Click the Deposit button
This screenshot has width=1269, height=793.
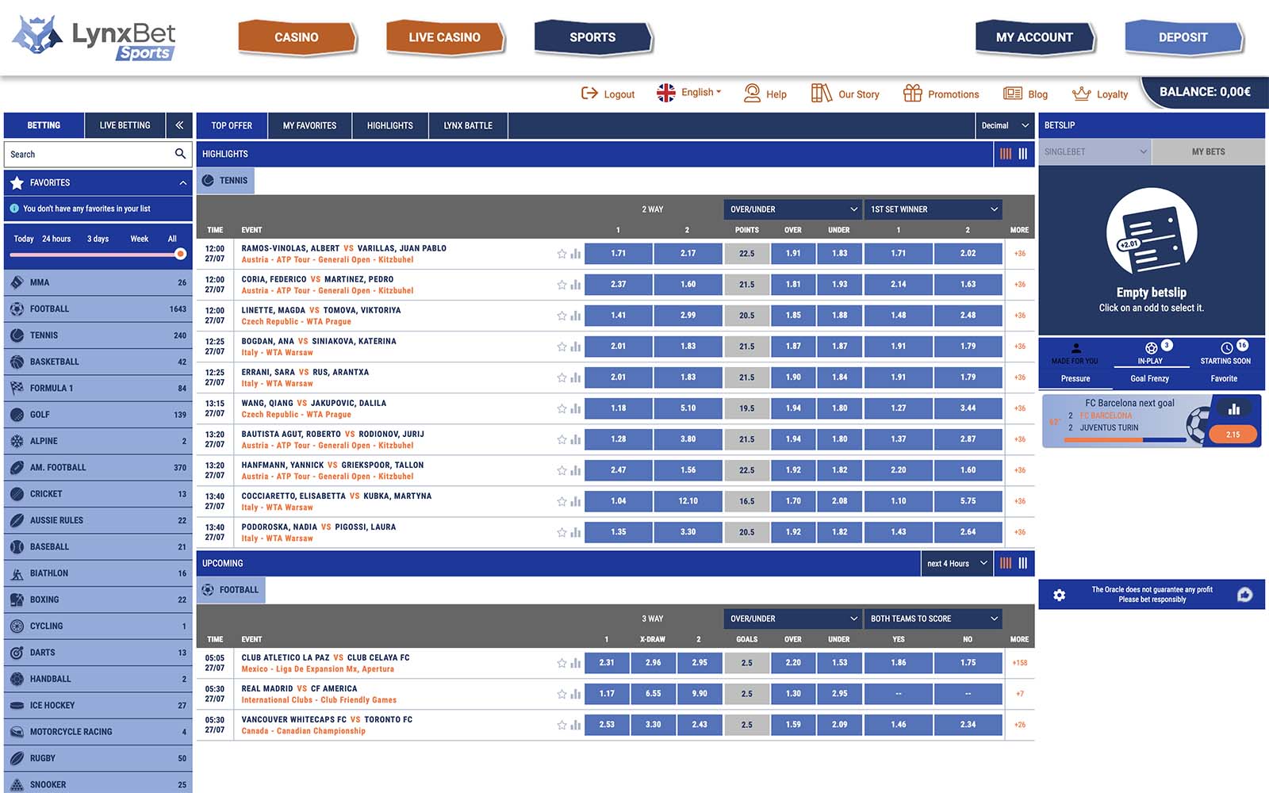point(1183,37)
